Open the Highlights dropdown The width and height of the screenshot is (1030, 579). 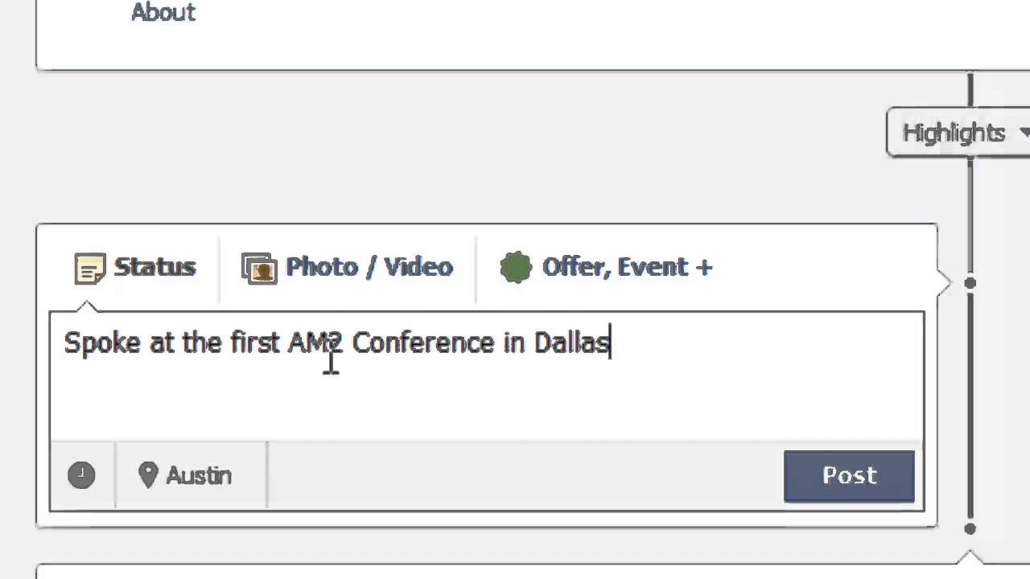(x=954, y=133)
